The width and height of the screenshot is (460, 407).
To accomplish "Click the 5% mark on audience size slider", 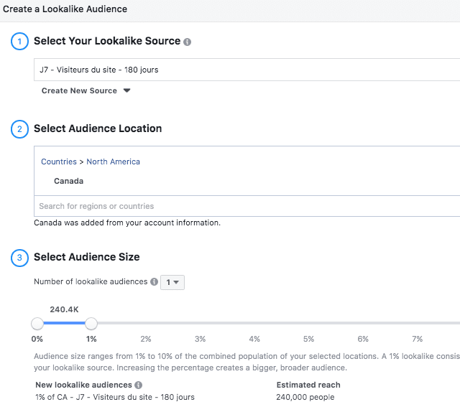I will pos(308,323).
